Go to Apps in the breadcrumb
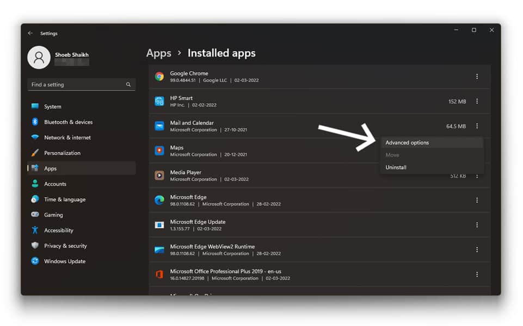 pyautogui.click(x=159, y=53)
